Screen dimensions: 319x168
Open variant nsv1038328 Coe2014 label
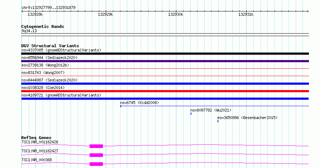(43, 88)
